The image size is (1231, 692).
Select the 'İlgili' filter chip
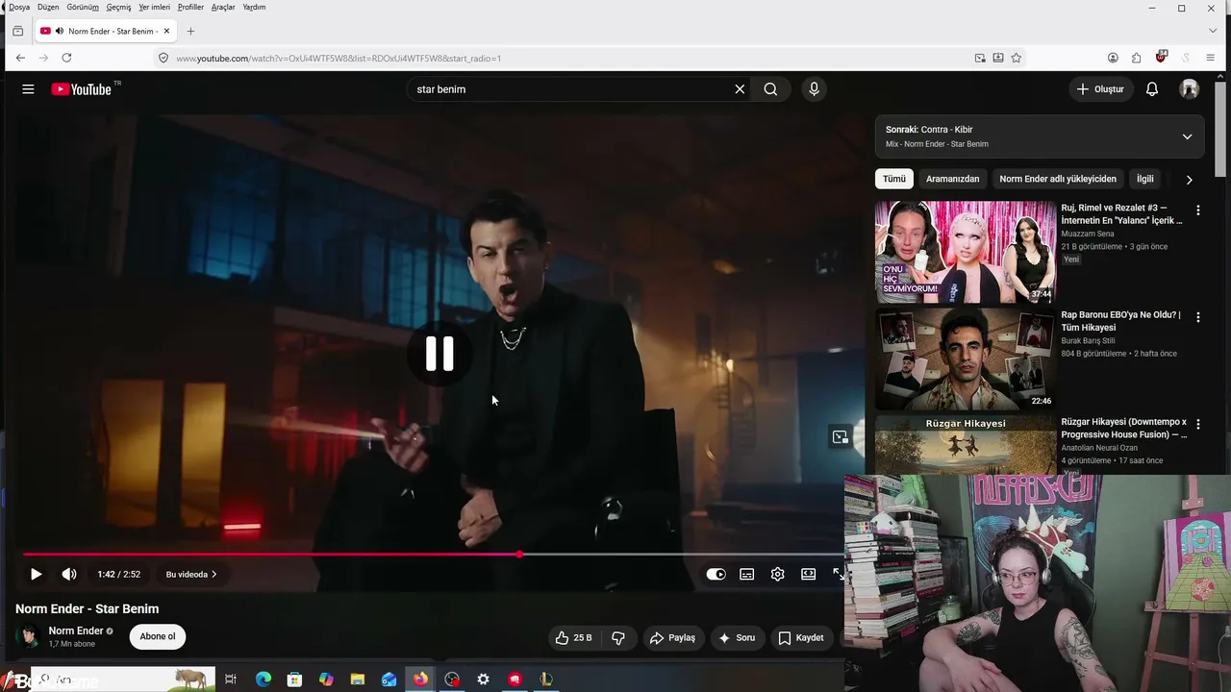(1145, 179)
